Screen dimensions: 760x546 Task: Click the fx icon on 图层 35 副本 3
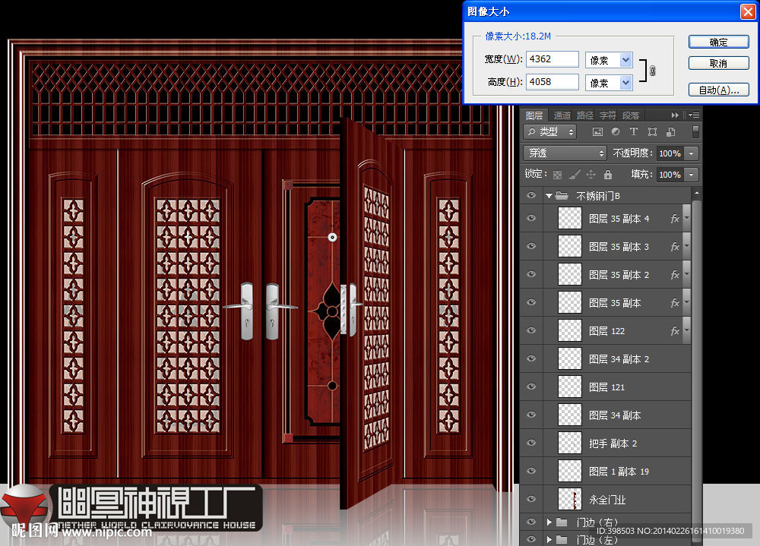point(675,247)
